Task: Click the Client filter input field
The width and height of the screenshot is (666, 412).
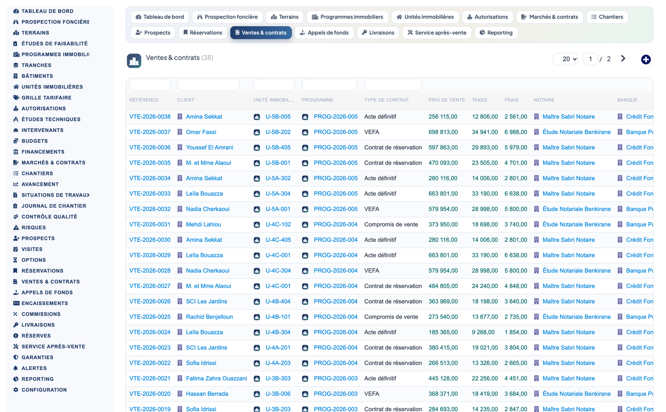Action: point(208,85)
